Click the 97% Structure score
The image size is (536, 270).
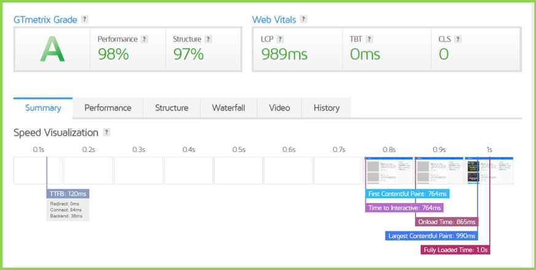click(188, 54)
